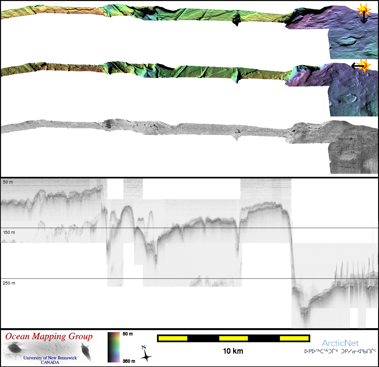Image resolution: width=379 pixels, height=367 pixels.
Task: Click the leftmost yellow segment of the scale bar
Action: (173, 338)
